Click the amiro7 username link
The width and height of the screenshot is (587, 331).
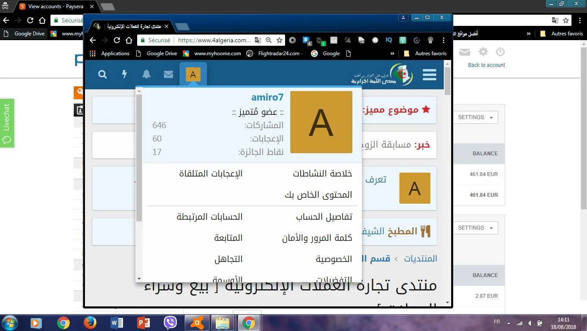pos(267,98)
